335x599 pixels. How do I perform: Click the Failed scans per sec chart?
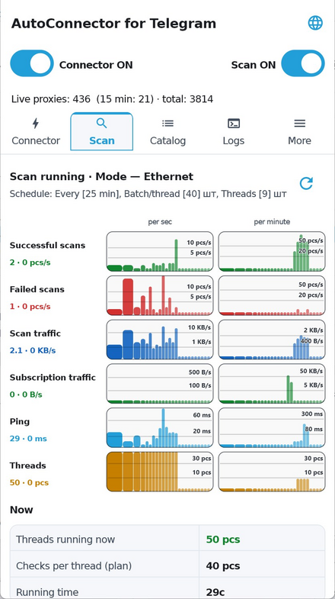(x=160, y=295)
